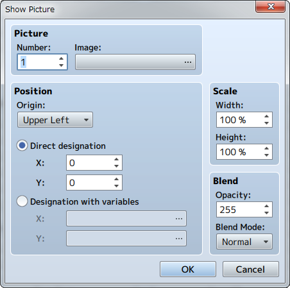This screenshot has width=290, height=288.
Task: Click the OK button
Action: [x=188, y=269]
